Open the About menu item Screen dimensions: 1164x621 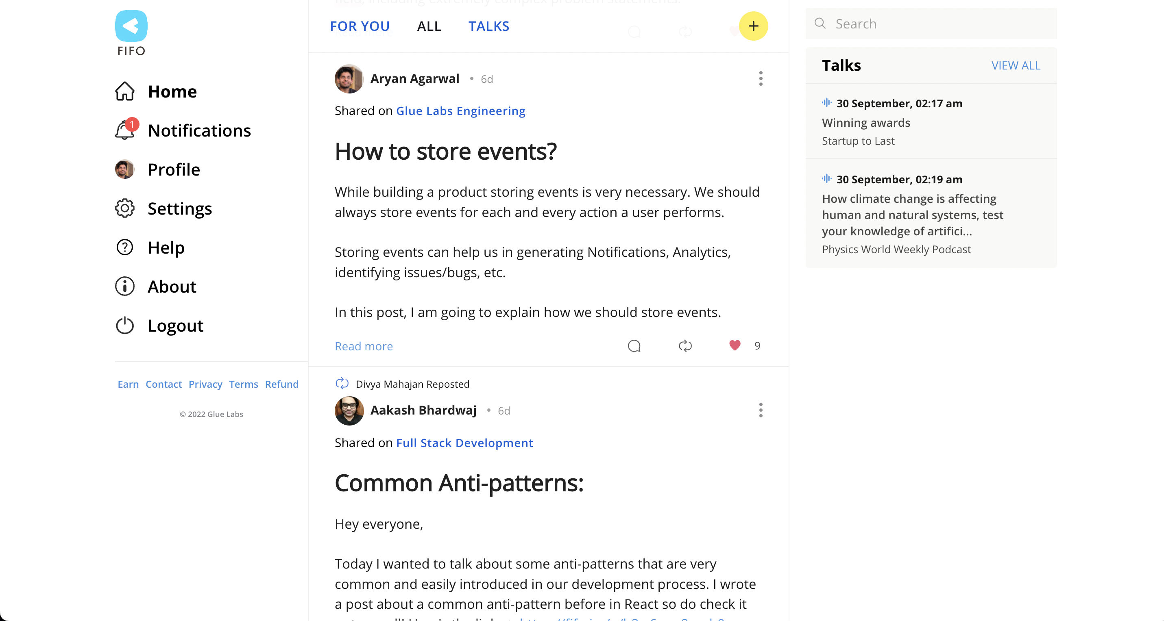coord(172,287)
